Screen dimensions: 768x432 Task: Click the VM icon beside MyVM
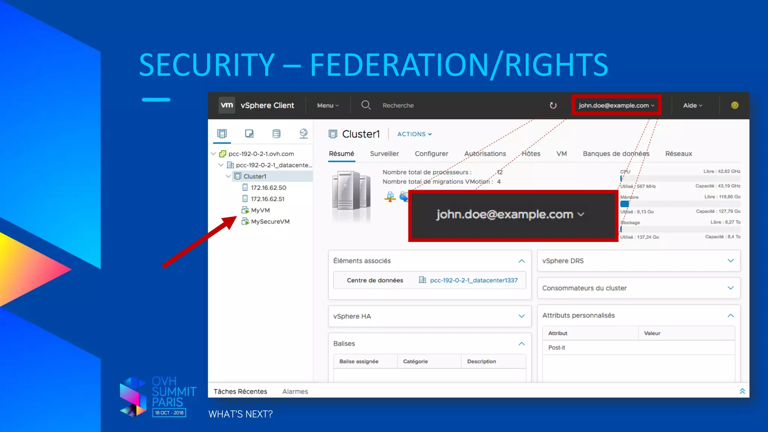click(x=245, y=210)
